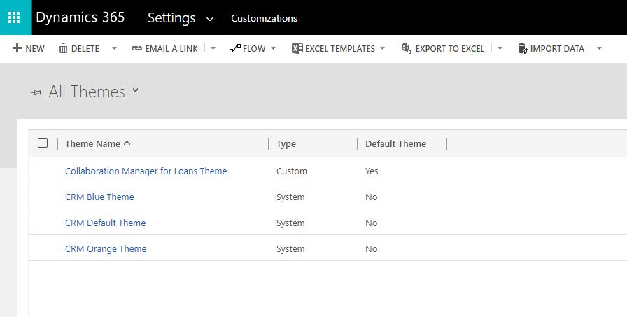627x317 pixels.
Task: Click the DELETE command label
Action: [85, 49]
